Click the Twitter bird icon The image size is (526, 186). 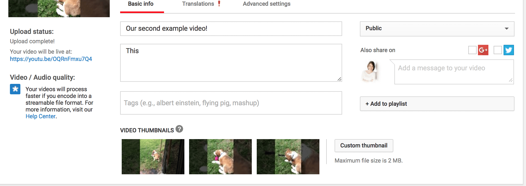coord(509,50)
